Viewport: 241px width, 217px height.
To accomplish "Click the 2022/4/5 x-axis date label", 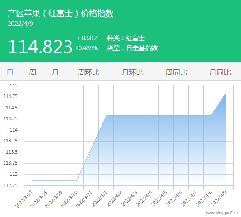I will click(x=159, y=198).
